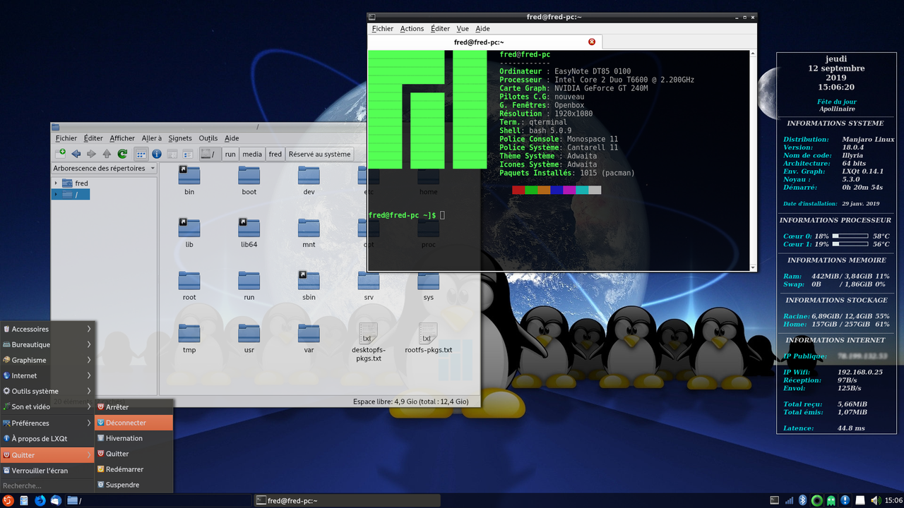Expand the 'Internet' menu category
This screenshot has width=904, height=508.
(x=47, y=375)
